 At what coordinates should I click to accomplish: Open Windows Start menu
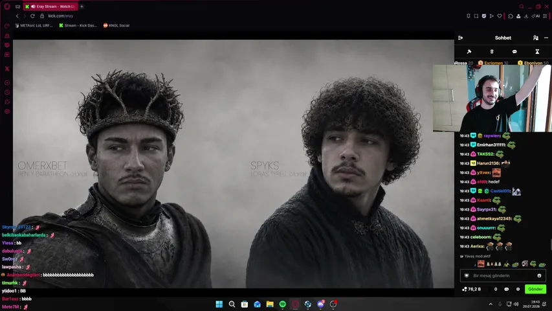[219, 304]
